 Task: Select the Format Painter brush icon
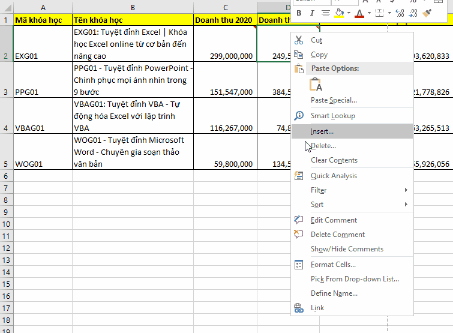[427, 13]
